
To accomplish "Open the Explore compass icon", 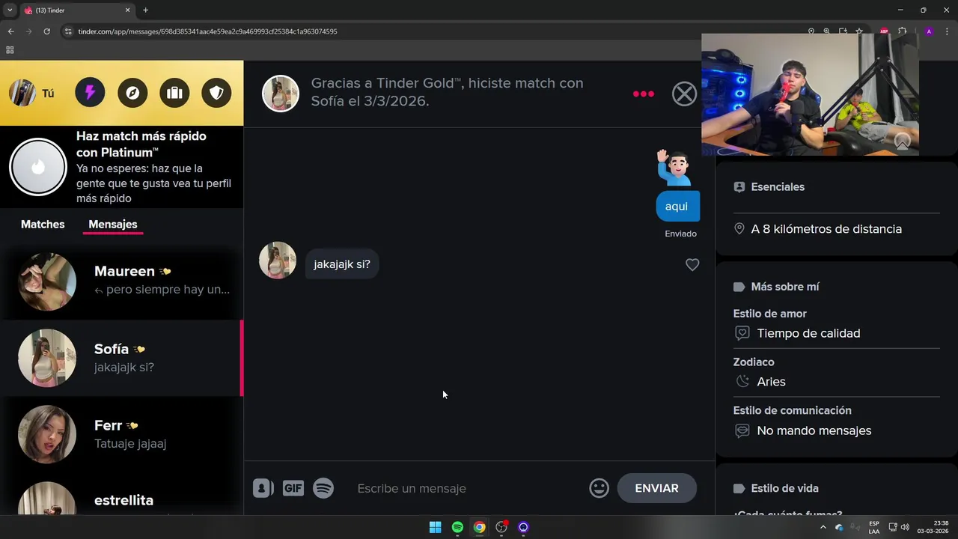I will (132, 93).
